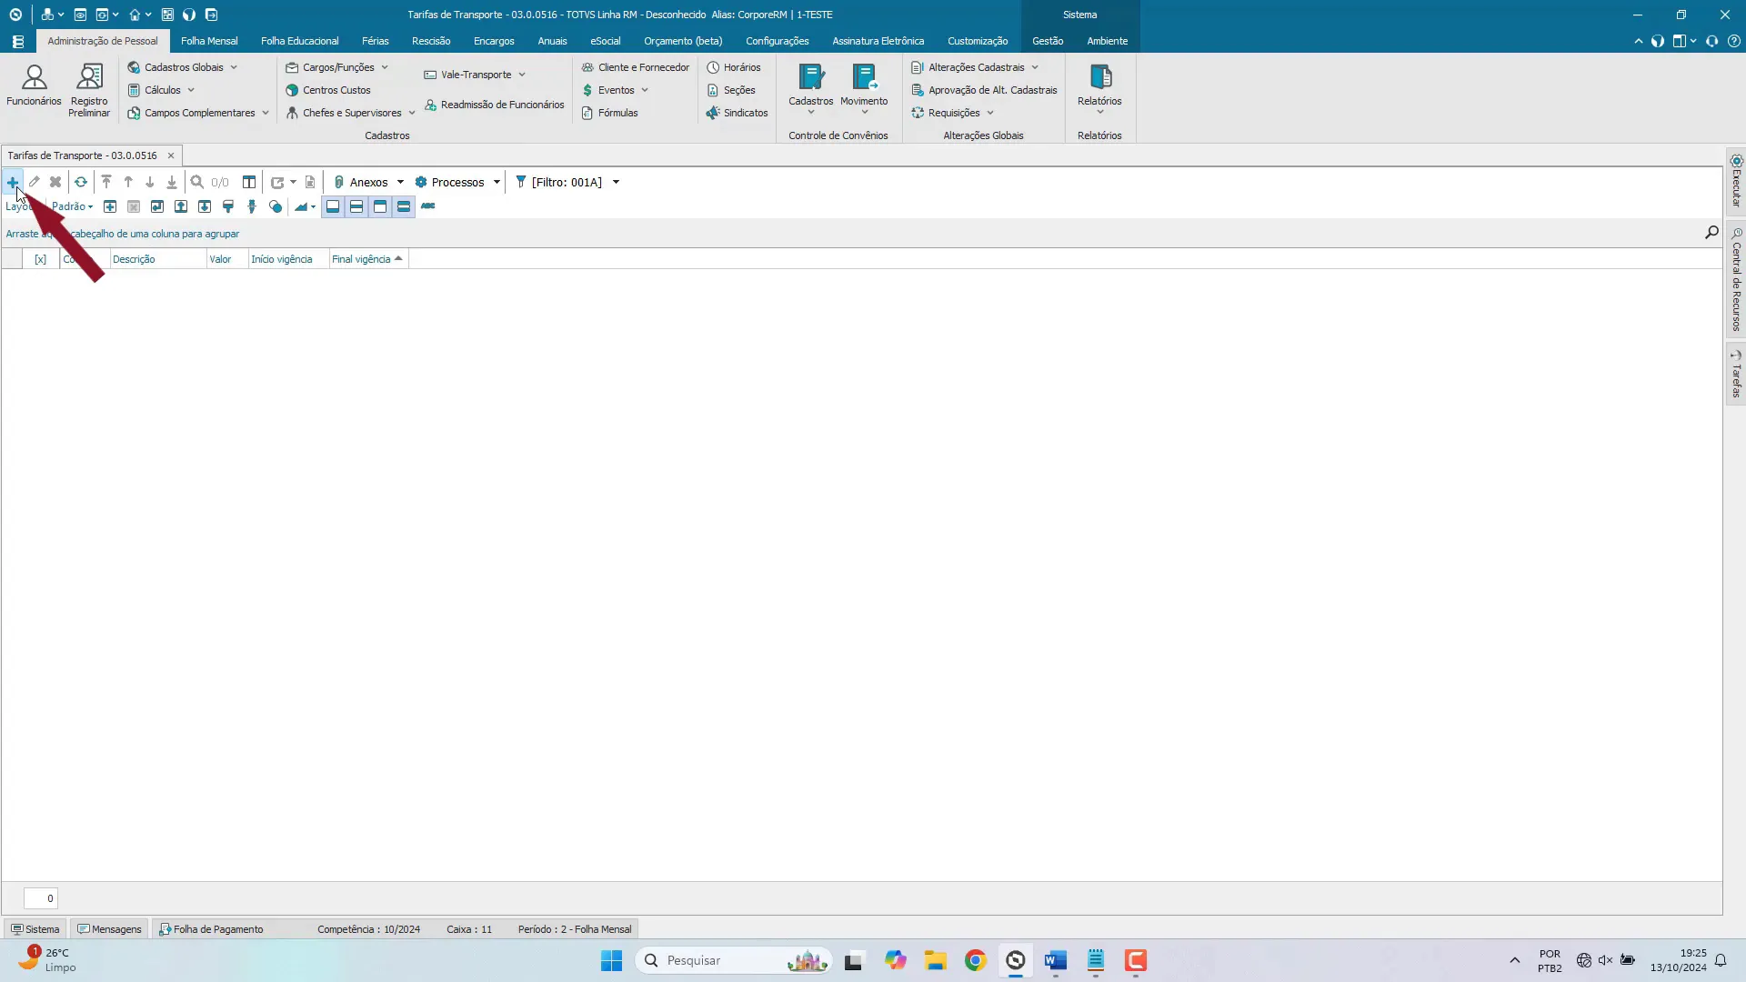This screenshot has width=1746, height=982.
Task: Click the Word taskbar icon
Action: click(1056, 961)
